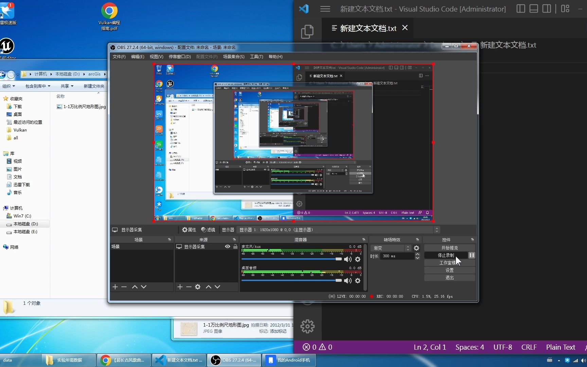Open source 滤镜 filters button
The width and height of the screenshot is (587, 367).
click(x=208, y=230)
